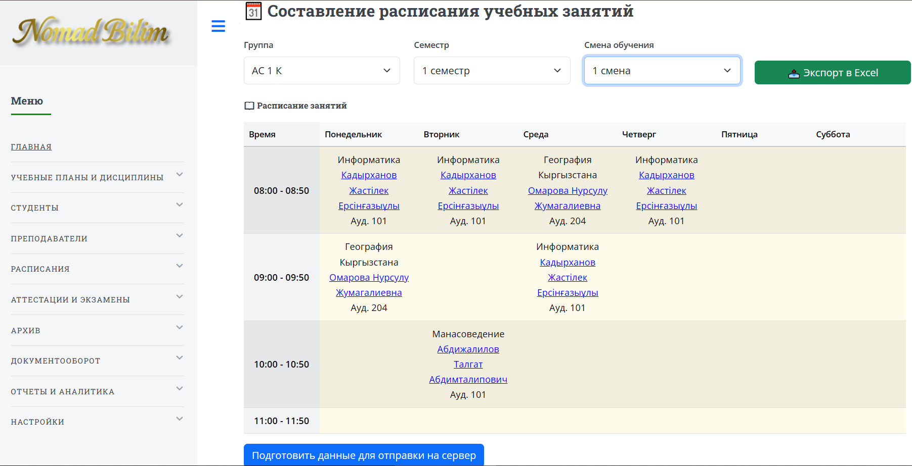The image size is (912, 466).
Task: Click the calendar icon beside the page title
Action: 253,11
